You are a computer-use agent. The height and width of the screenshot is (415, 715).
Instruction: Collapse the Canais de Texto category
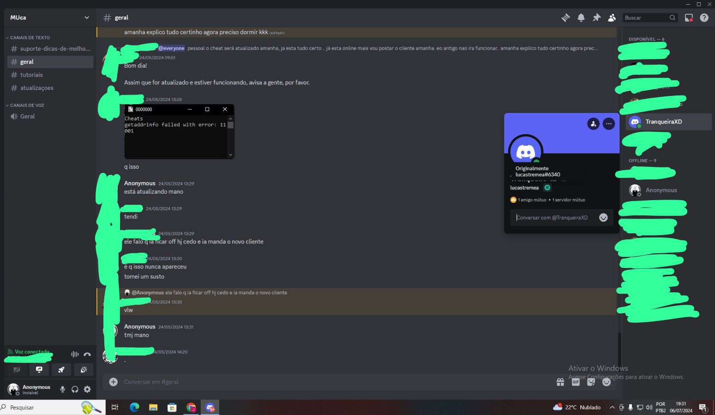click(x=30, y=37)
